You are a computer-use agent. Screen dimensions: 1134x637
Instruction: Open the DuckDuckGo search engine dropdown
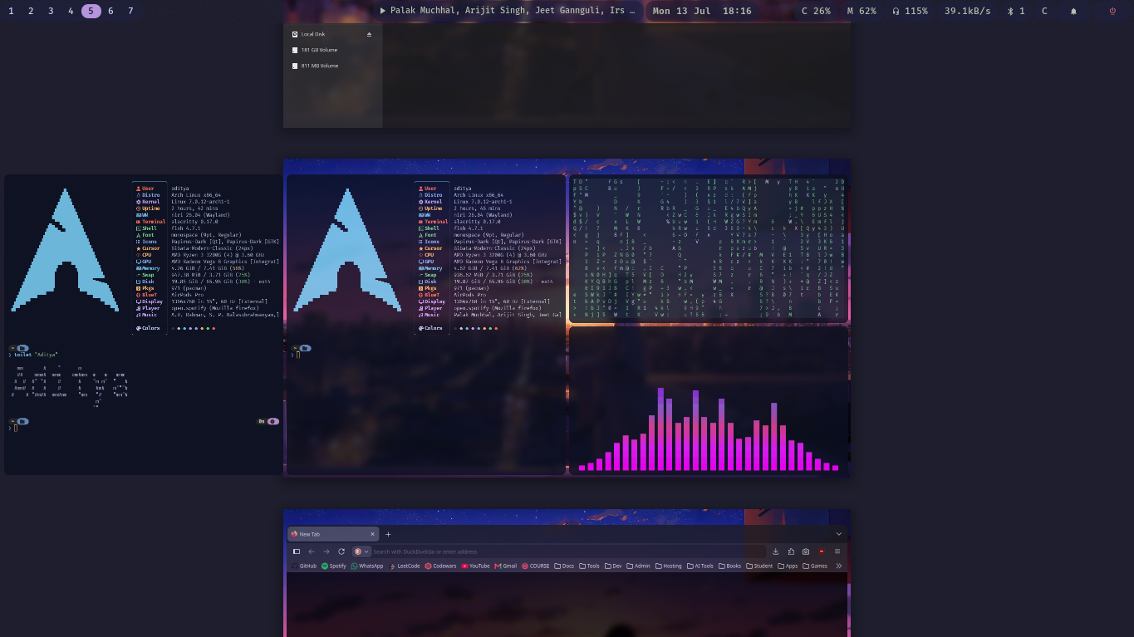[x=361, y=551]
